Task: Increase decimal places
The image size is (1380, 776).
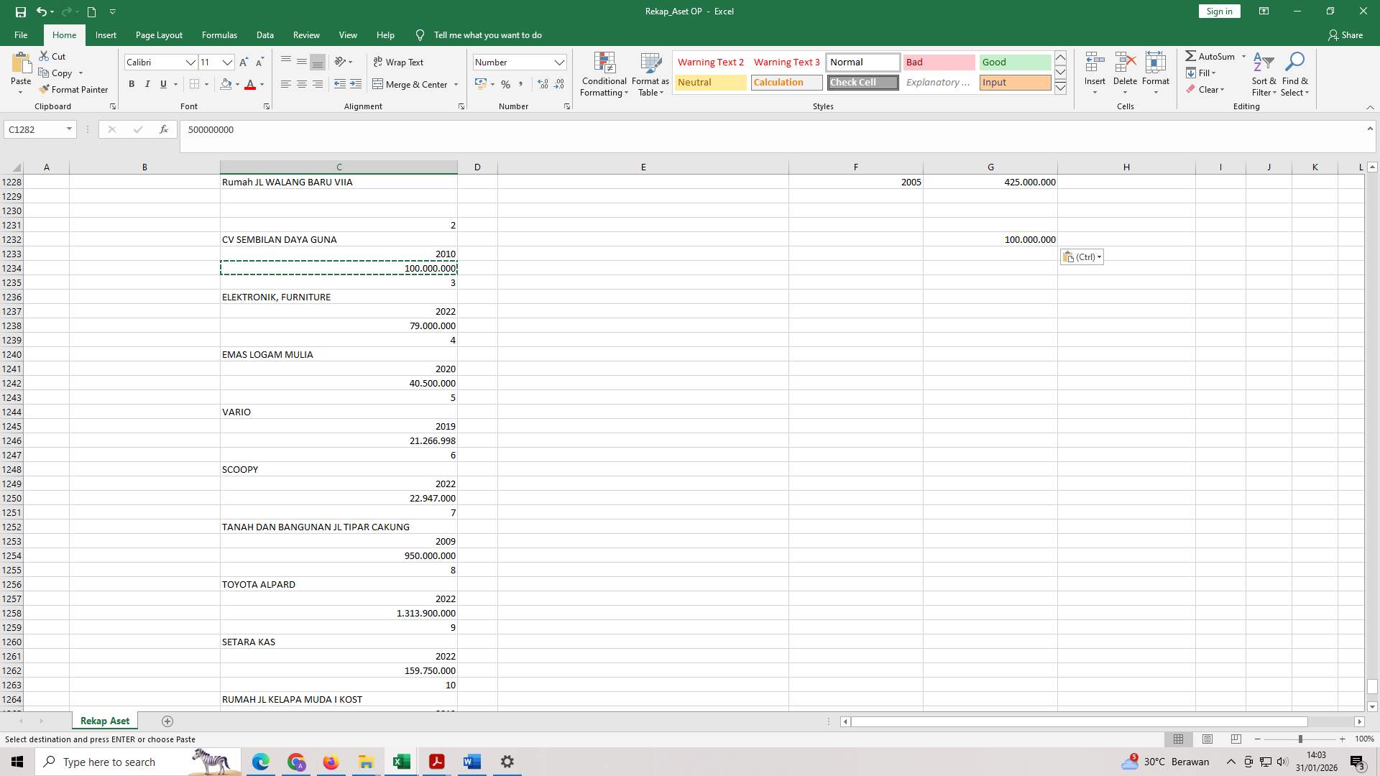Action: [543, 84]
